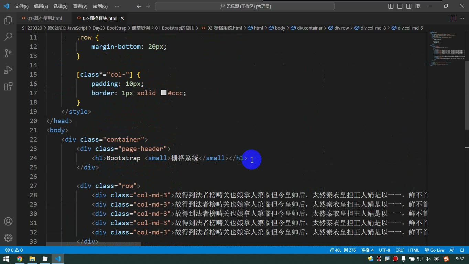Click the errors and warnings indicator

[14, 250]
